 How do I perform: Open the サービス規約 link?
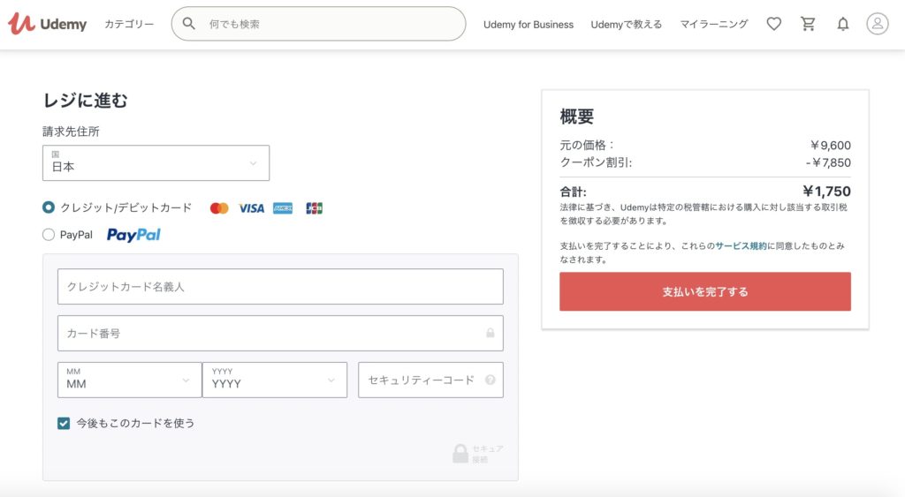pos(741,245)
